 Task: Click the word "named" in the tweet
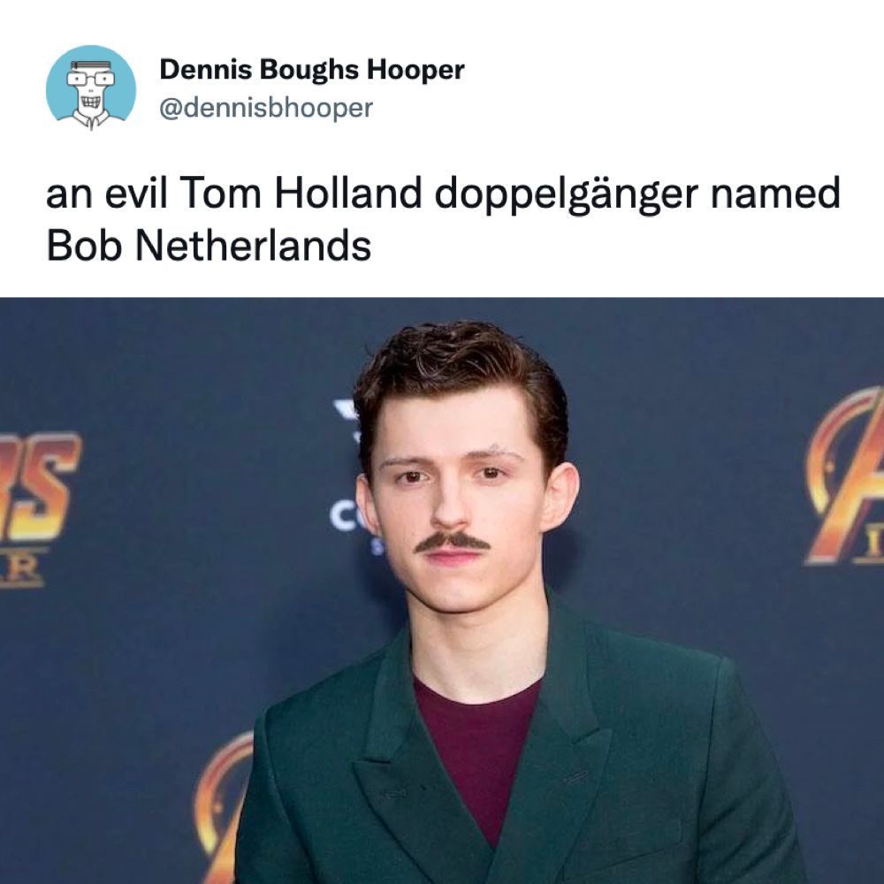775,192
